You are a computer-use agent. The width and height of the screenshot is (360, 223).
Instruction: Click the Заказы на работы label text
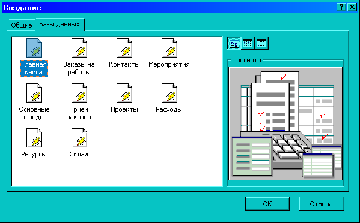tap(79, 68)
